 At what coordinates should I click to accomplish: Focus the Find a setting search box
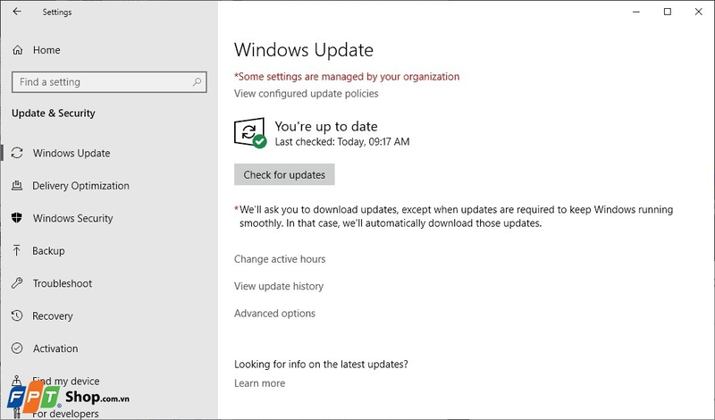[109, 82]
